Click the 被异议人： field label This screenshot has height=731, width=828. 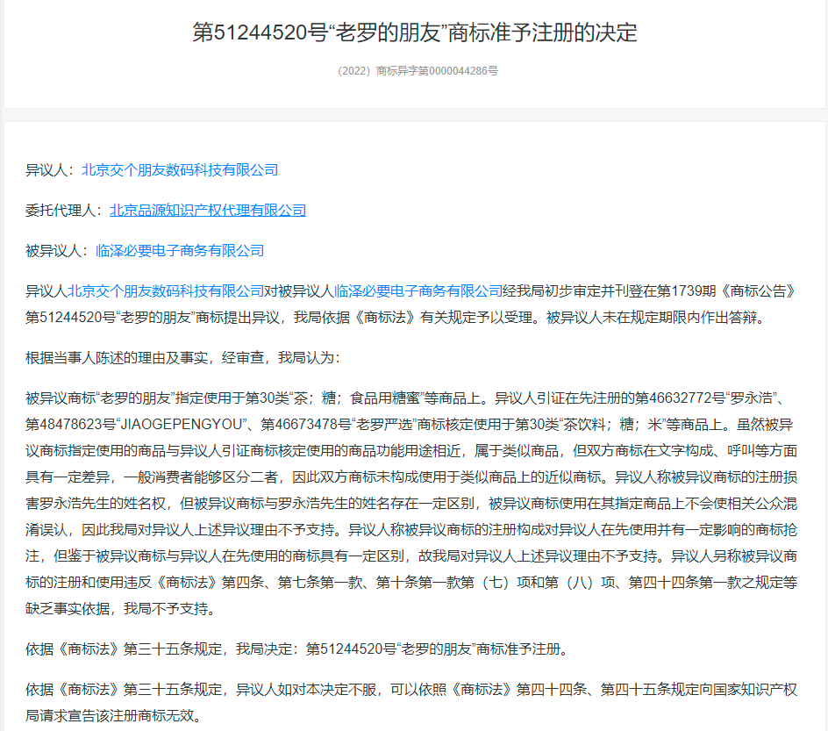60,251
